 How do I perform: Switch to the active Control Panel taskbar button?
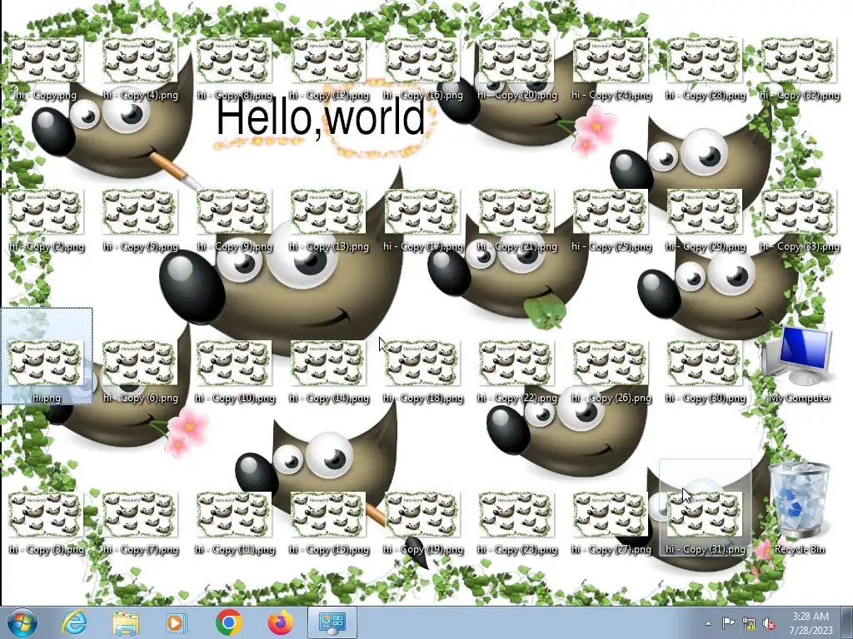332,622
